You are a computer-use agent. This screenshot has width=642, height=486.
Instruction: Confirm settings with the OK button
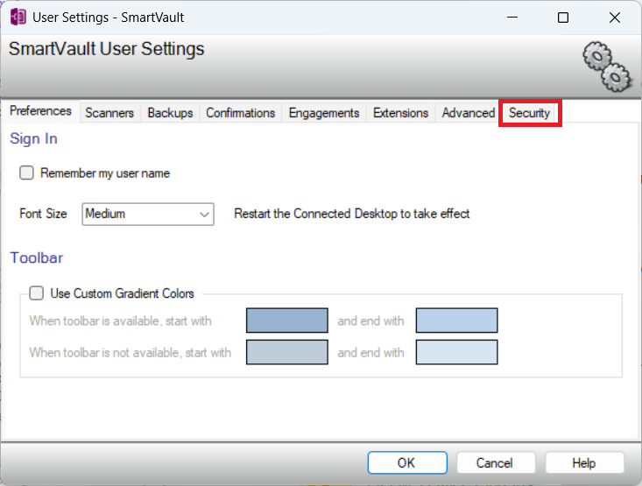pos(407,462)
